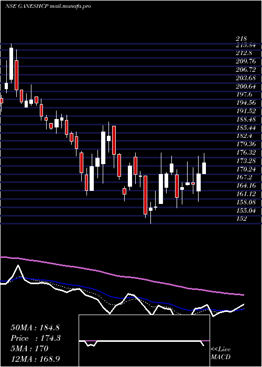The width and height of the screenshot is (262, 367).
Task: Click the 50MA : 184.8 readout
Action: click(x=36, y=328)
